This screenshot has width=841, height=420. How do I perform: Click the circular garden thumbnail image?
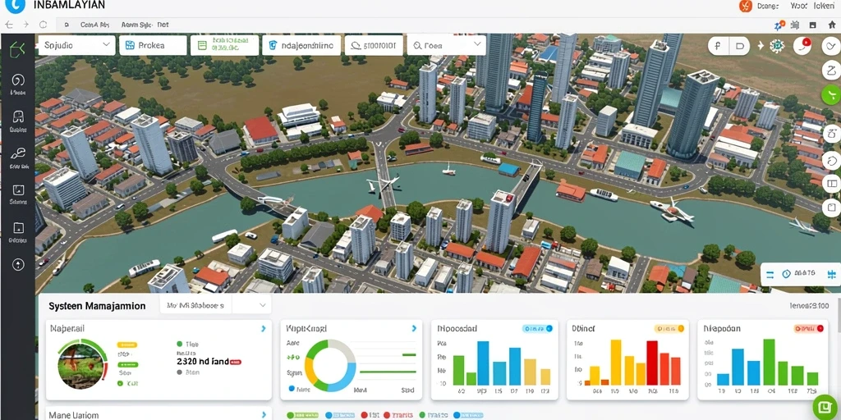(x=81, y=366)
